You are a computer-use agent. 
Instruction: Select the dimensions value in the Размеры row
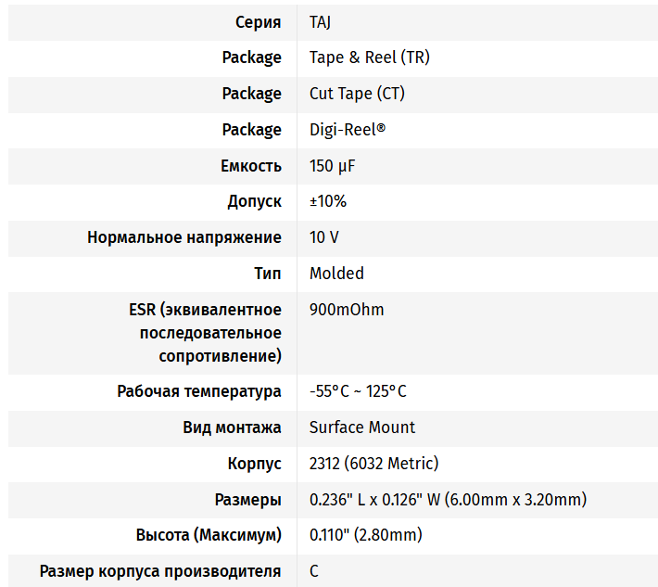(x=448, y=500)
